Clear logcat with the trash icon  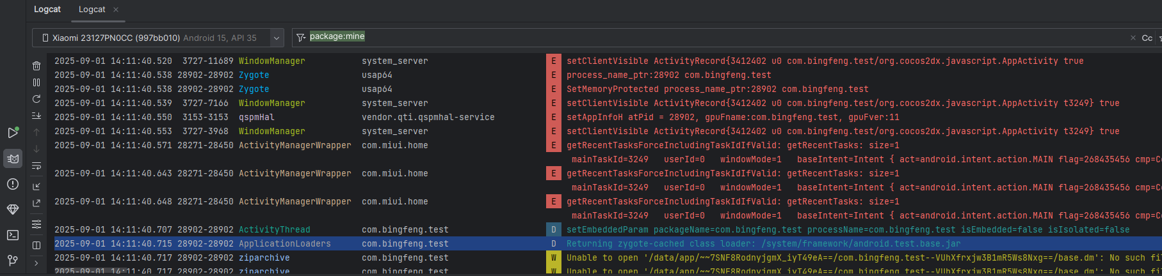tap(36, 66)
